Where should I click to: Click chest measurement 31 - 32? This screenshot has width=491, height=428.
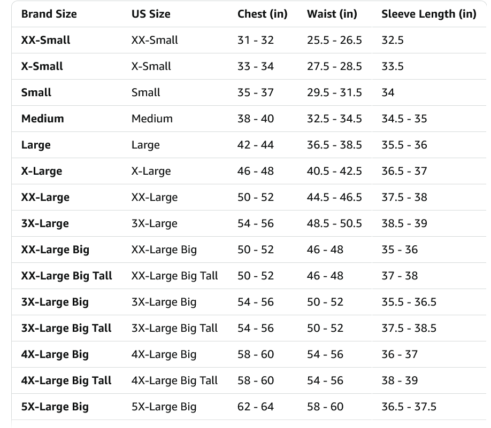pos(255,40)
